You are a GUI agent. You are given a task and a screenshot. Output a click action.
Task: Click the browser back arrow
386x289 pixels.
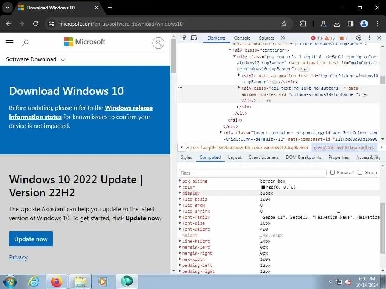click(x=8, y=24)
